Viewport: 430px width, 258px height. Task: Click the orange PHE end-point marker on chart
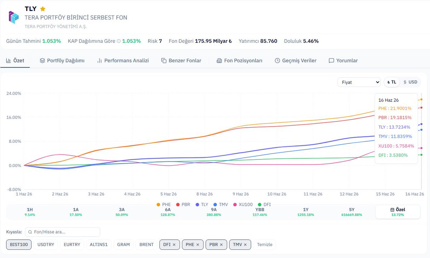pyautogui.click(x=421, y=99)
